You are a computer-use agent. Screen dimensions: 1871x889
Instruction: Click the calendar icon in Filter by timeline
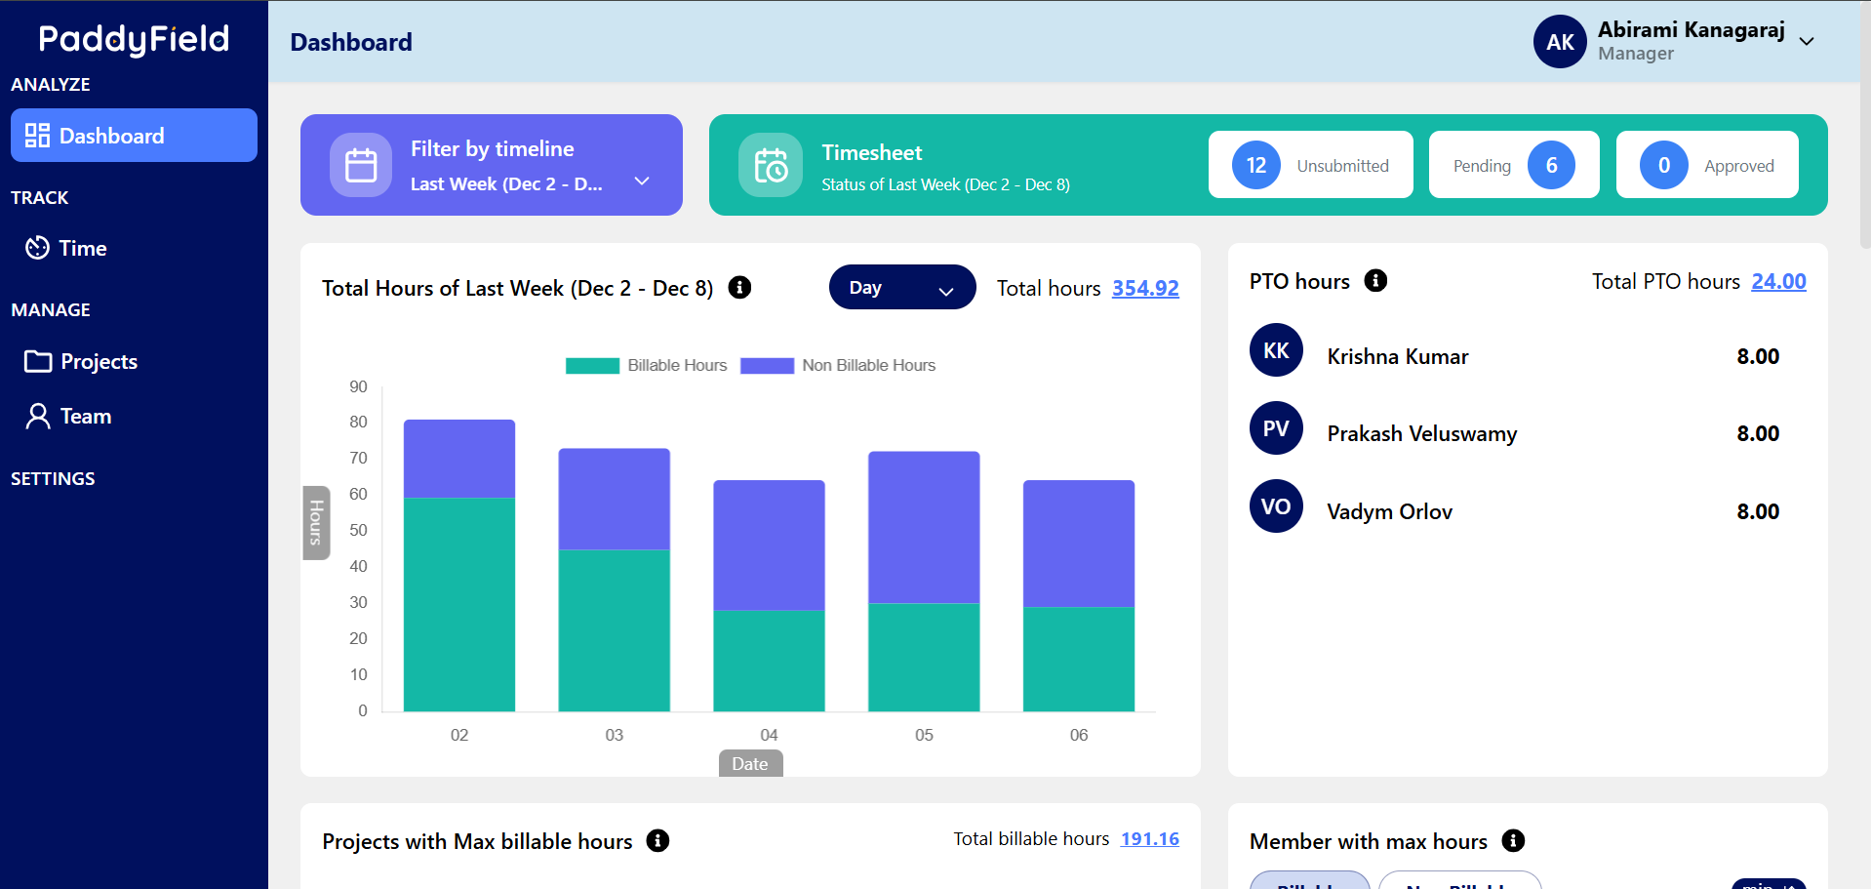pos(361,165)
